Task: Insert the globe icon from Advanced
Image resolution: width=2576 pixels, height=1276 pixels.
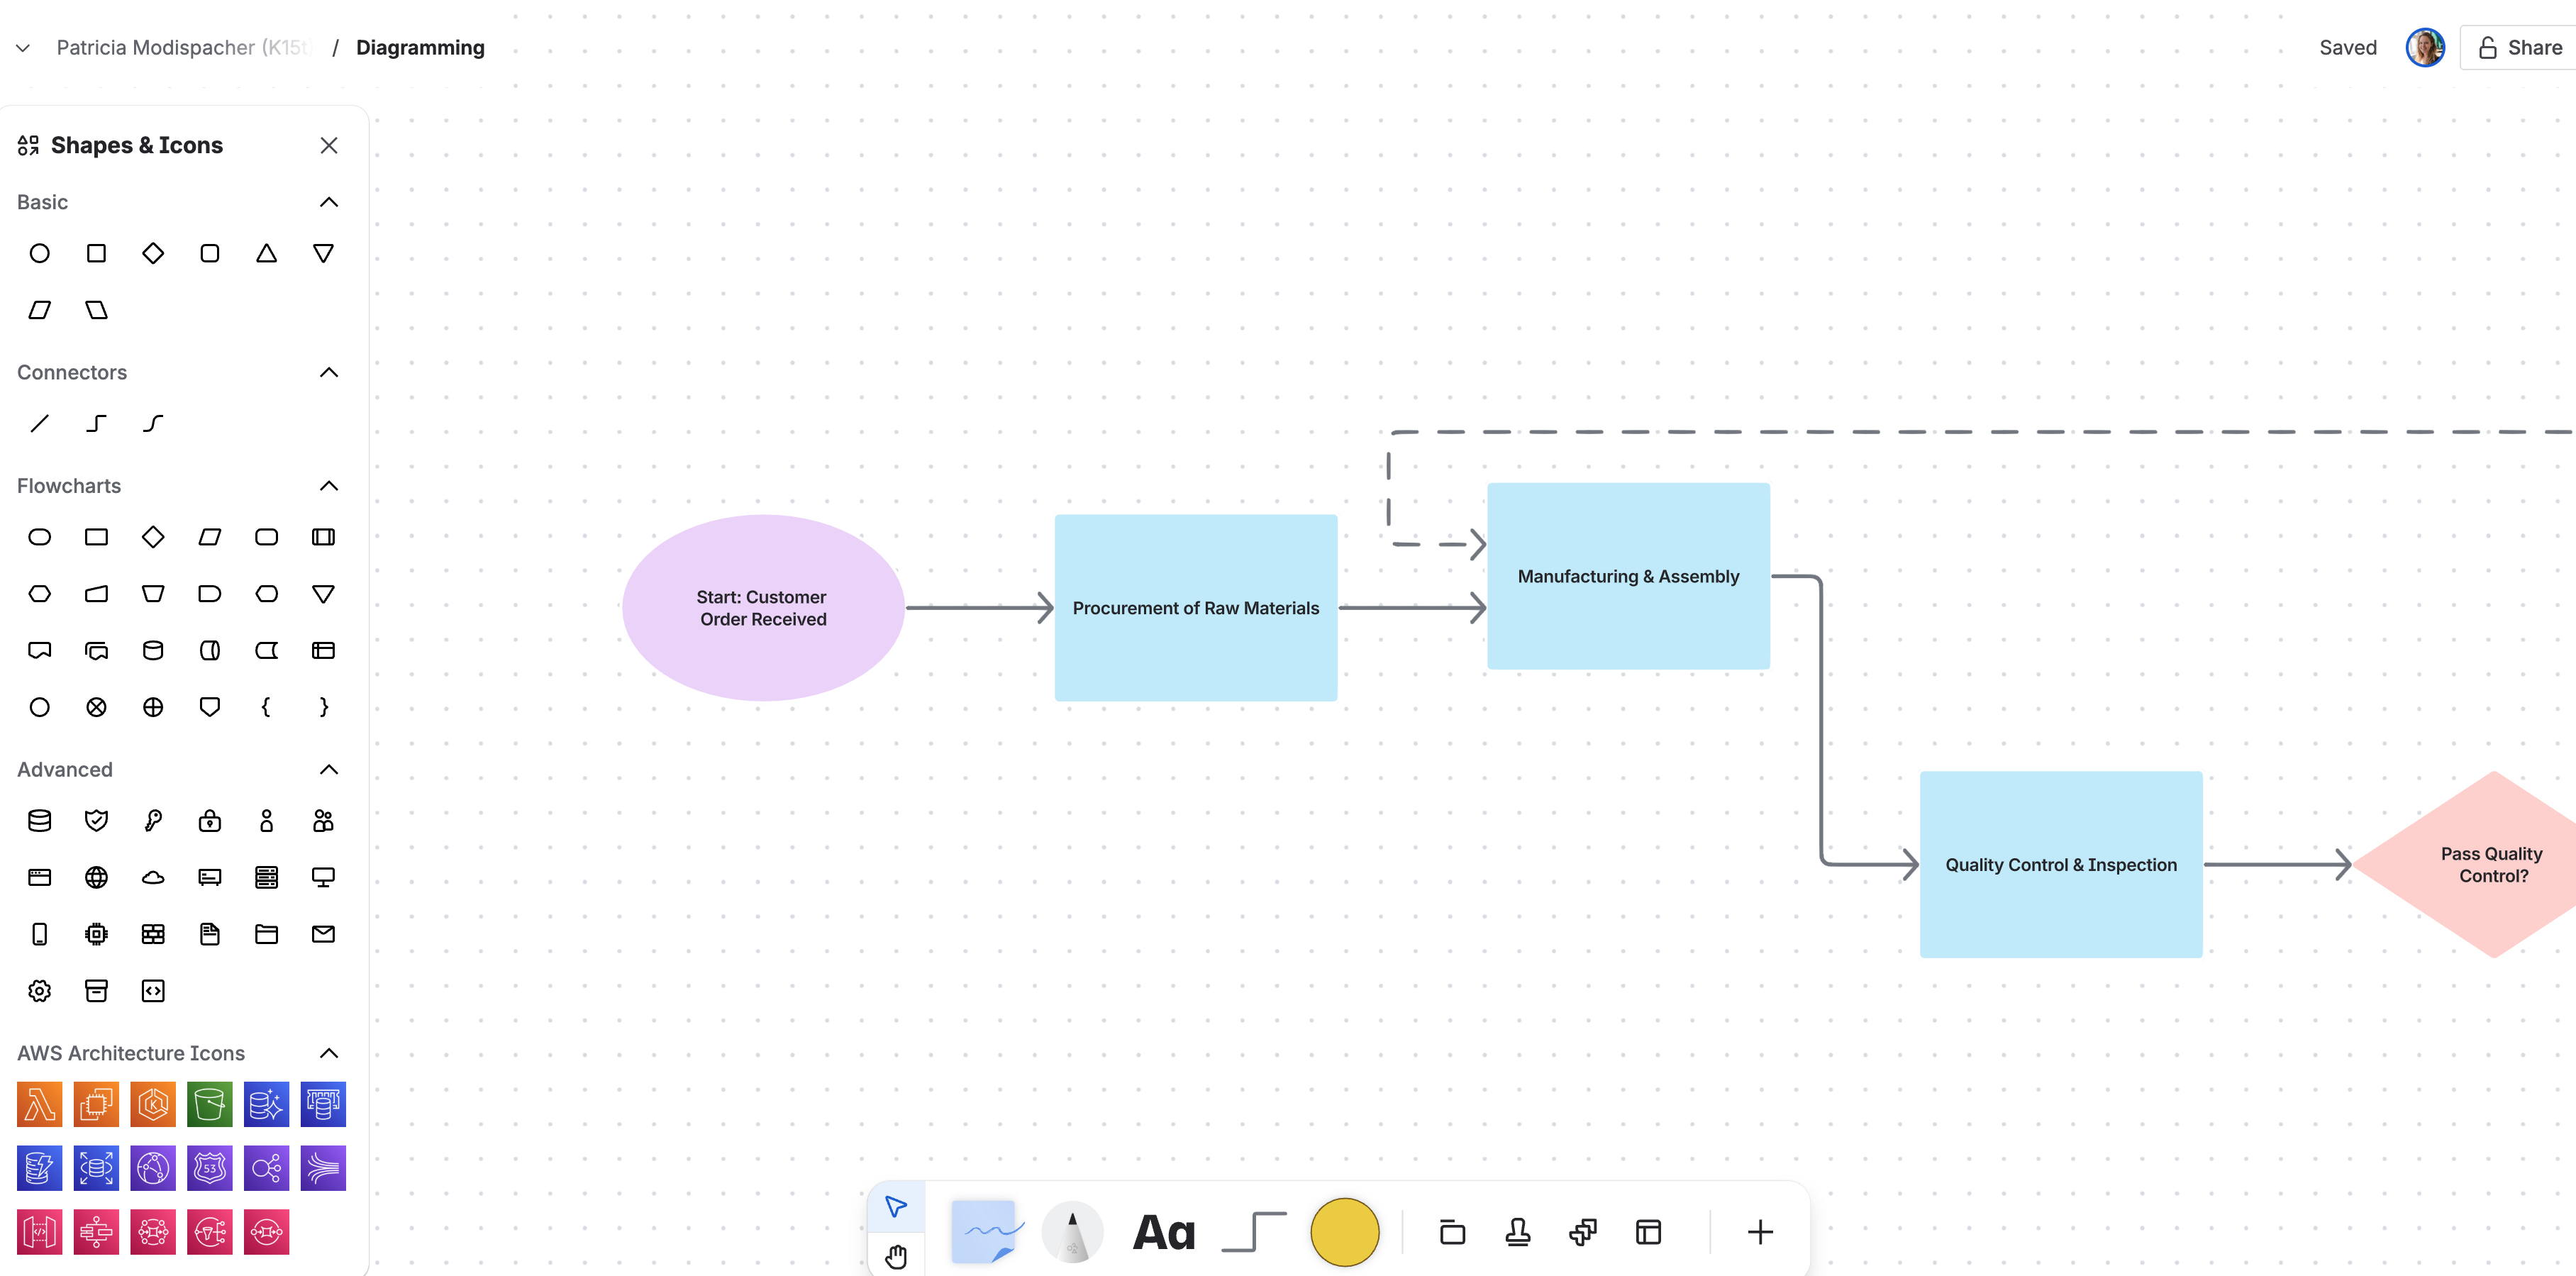Action: 96,877
